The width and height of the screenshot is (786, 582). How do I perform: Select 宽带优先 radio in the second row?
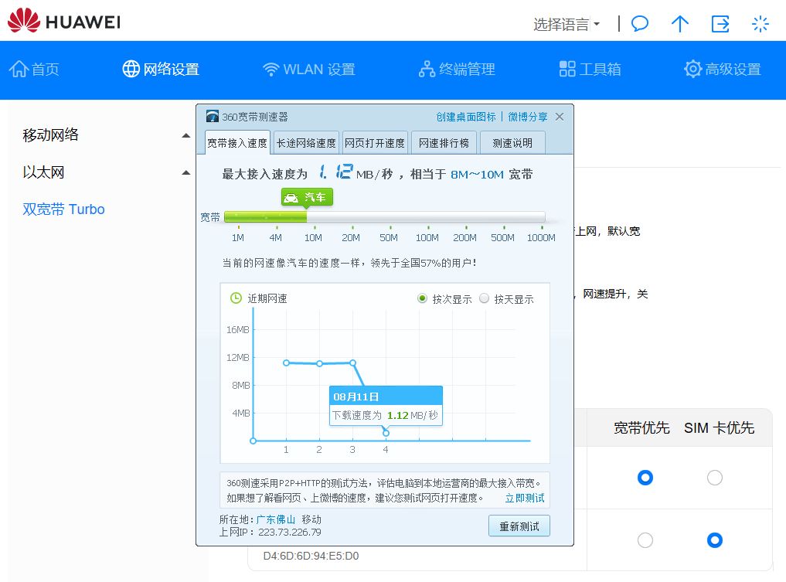tap(645, 540)
